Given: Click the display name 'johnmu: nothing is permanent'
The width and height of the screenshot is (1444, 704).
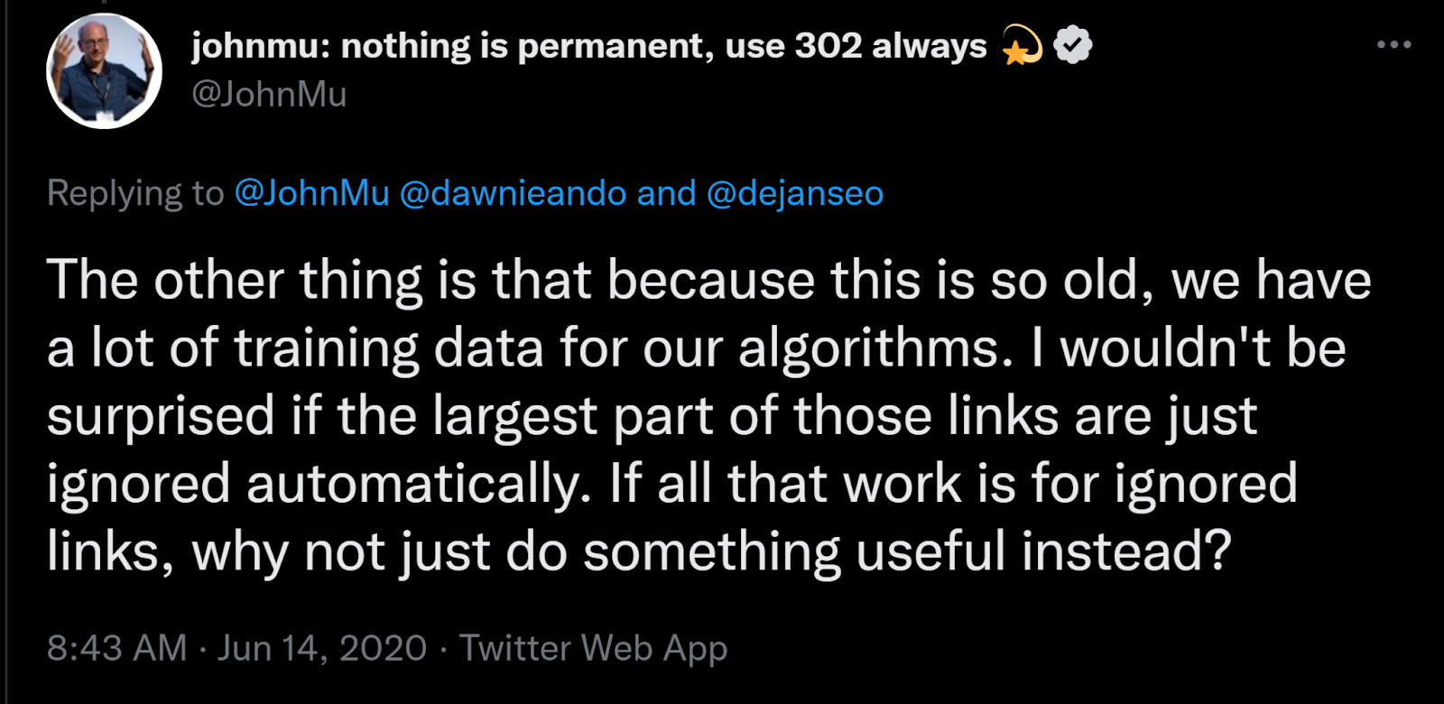Looking at the screenshot, I should click(451, 45).
